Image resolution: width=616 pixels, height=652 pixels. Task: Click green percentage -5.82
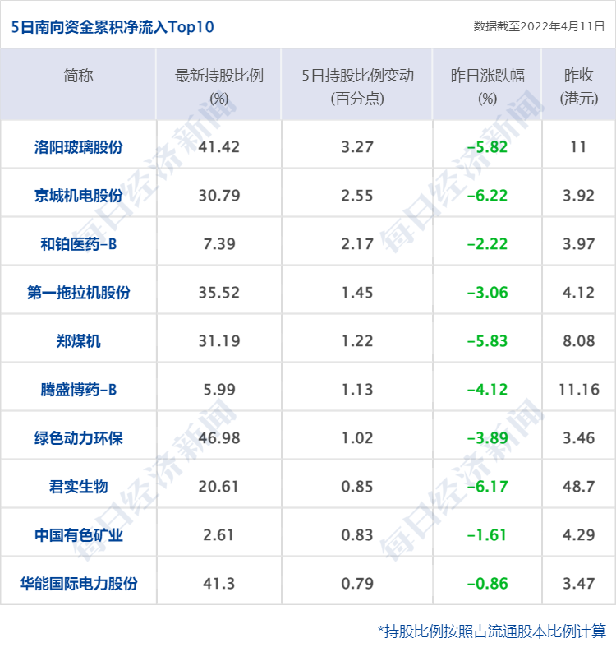point(487,147)
